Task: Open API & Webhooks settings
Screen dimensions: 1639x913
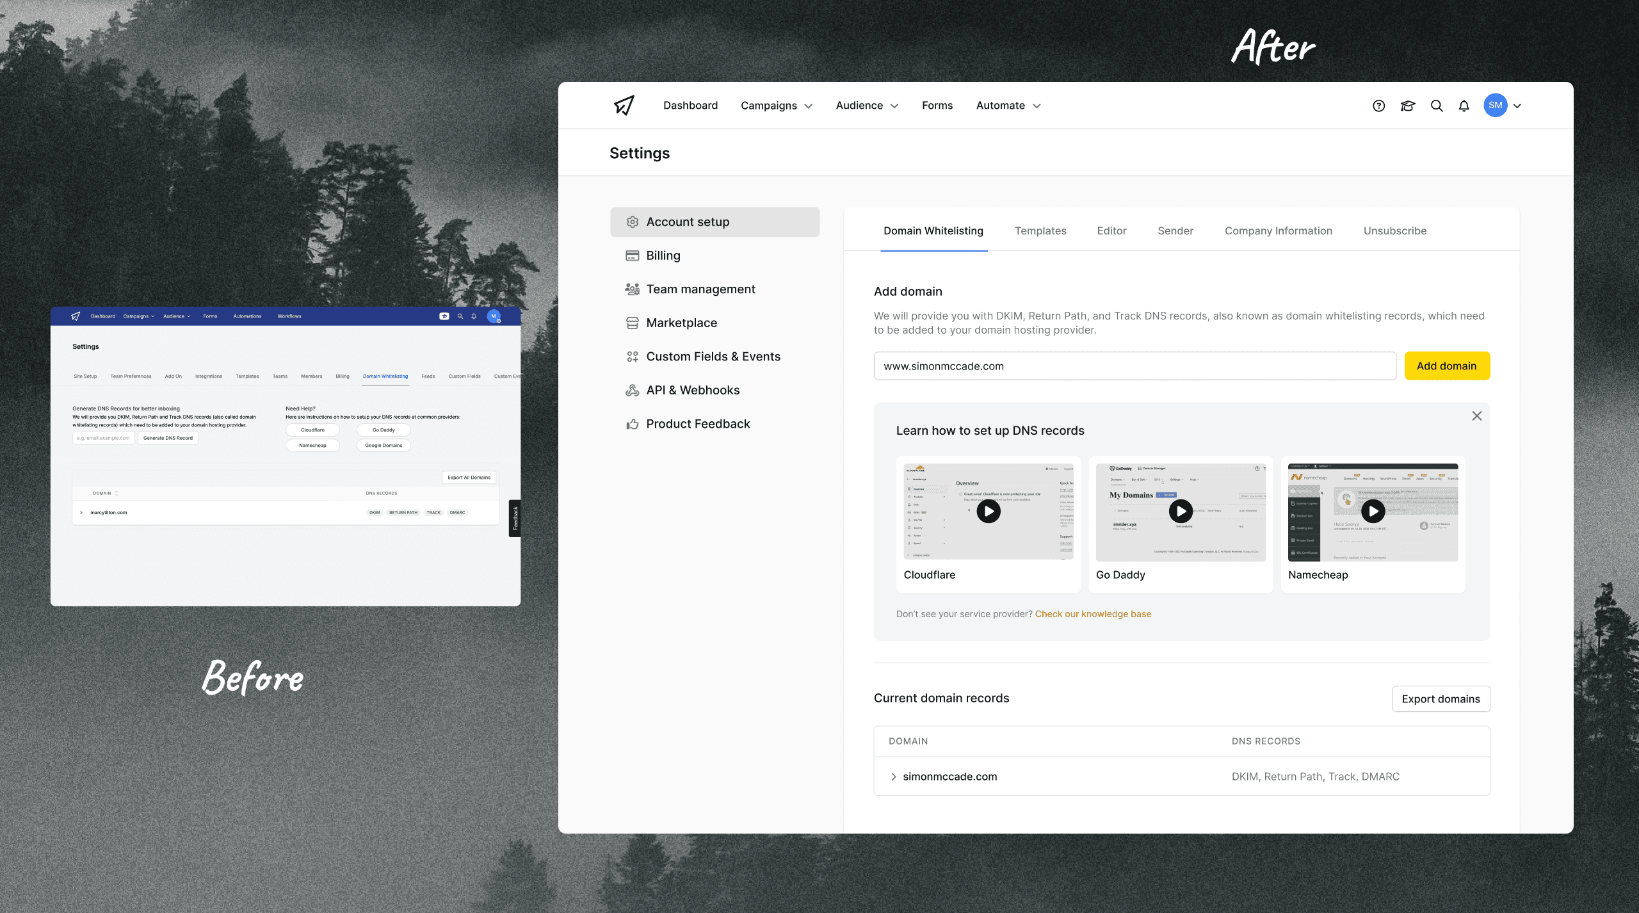Action: click(693, 390)
